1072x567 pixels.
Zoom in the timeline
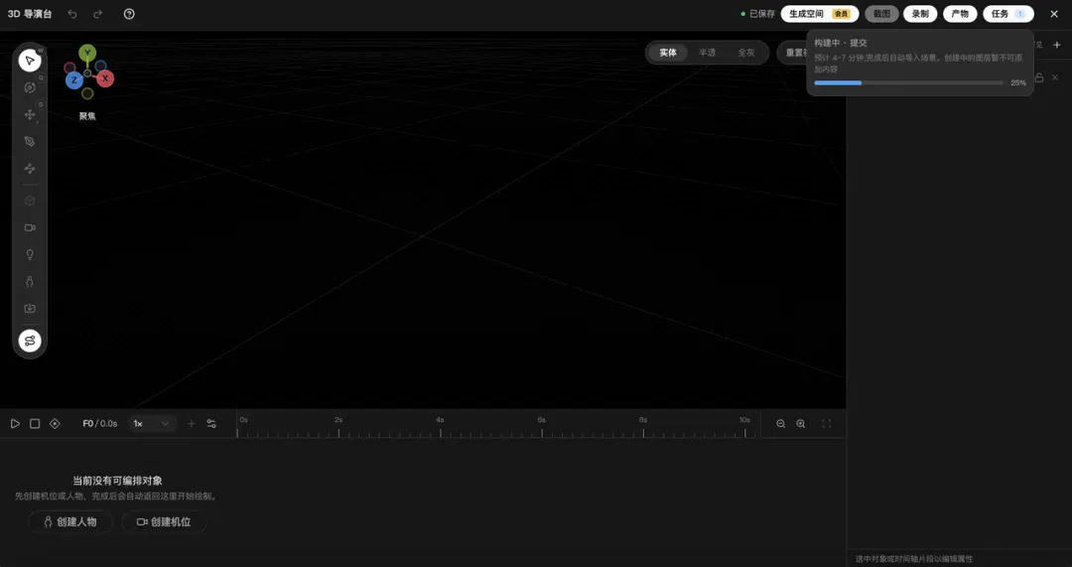click(x=801, y=424)
